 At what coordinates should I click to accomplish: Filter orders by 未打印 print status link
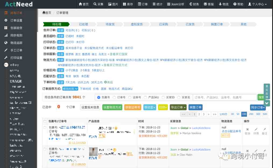coord(80,42)
